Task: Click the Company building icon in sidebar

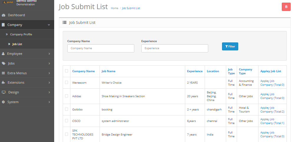Action: click(x=3, y=25)
